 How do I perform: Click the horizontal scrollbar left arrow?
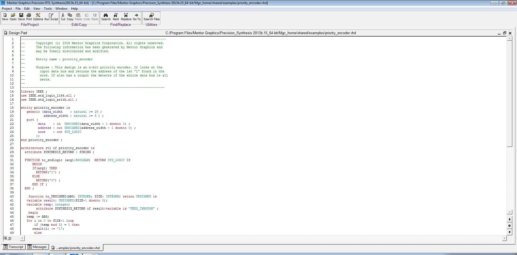coord(23,238)
